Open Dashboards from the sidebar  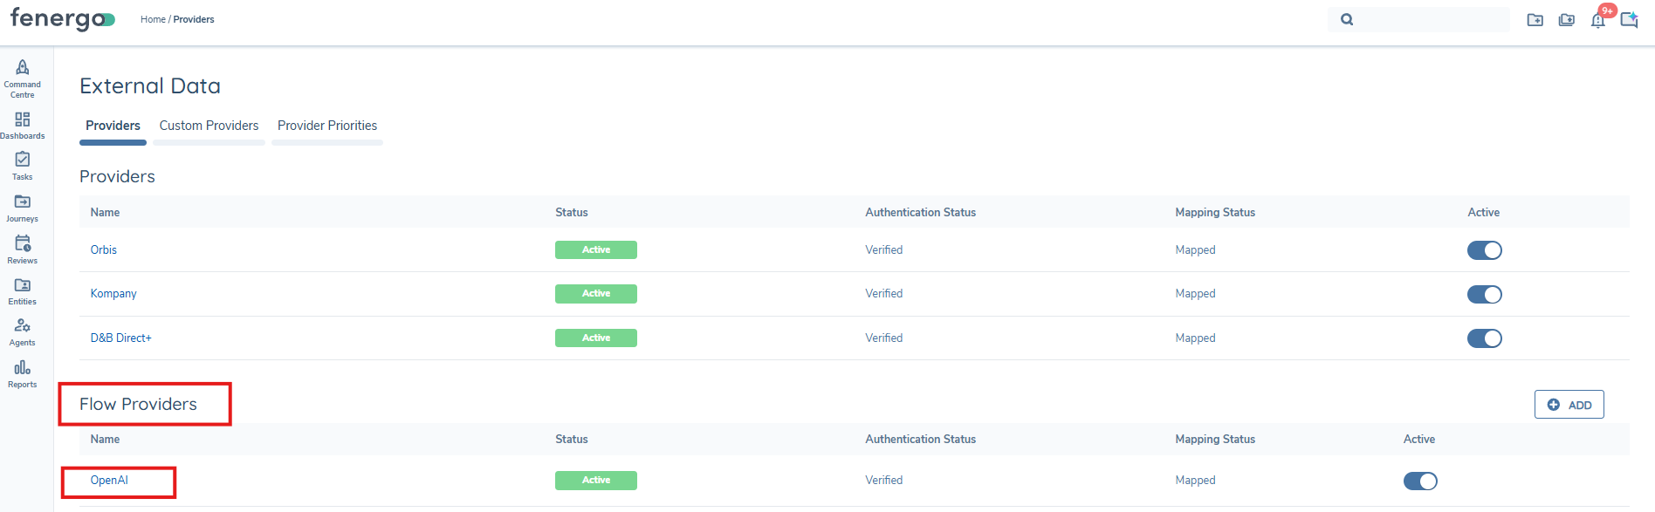22,126
